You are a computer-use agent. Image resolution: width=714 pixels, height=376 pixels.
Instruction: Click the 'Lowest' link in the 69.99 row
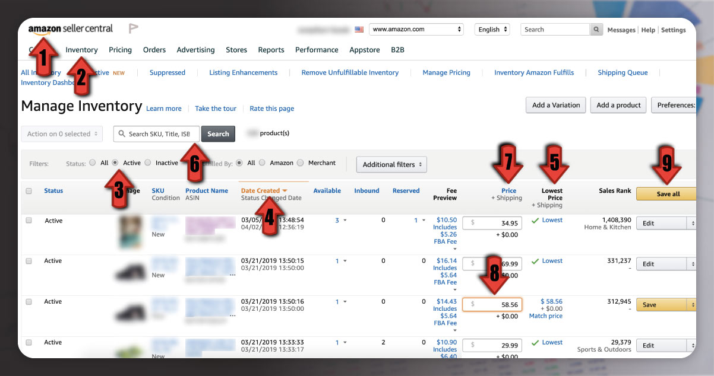(552, 261)
